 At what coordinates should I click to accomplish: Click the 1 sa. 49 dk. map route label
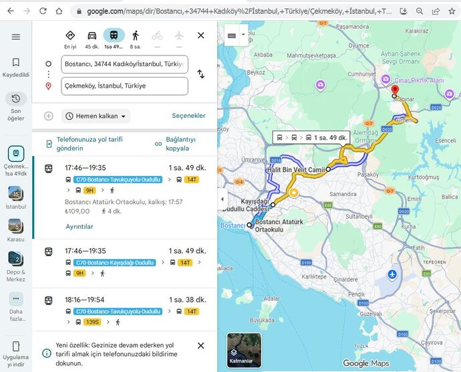coord(311,138)
